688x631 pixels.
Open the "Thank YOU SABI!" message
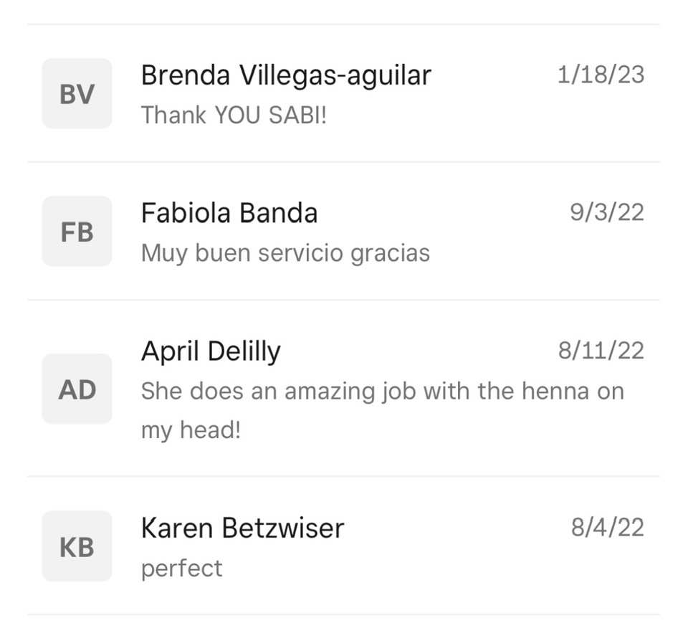[x=234, y=115]
